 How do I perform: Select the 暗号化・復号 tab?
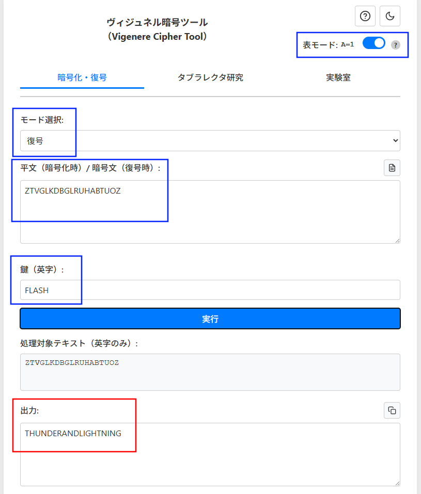[82, 78]
